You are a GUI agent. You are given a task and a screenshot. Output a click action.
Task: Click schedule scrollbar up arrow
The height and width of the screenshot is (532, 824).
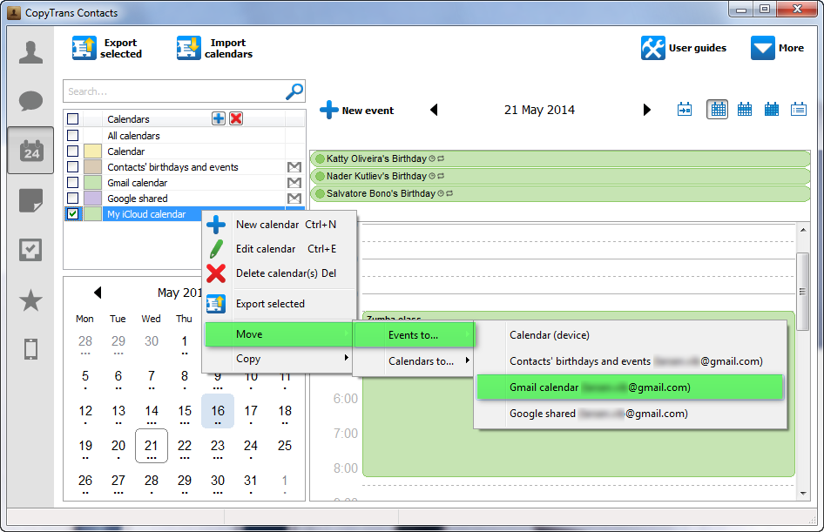[803, 230]
